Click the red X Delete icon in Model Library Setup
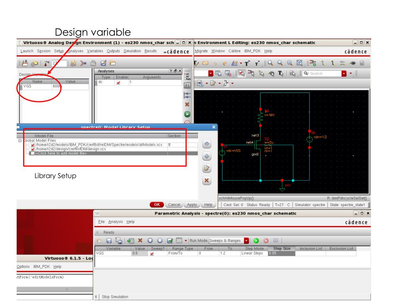The height and width of the screenshot is (305, 406). click(207, 181)
